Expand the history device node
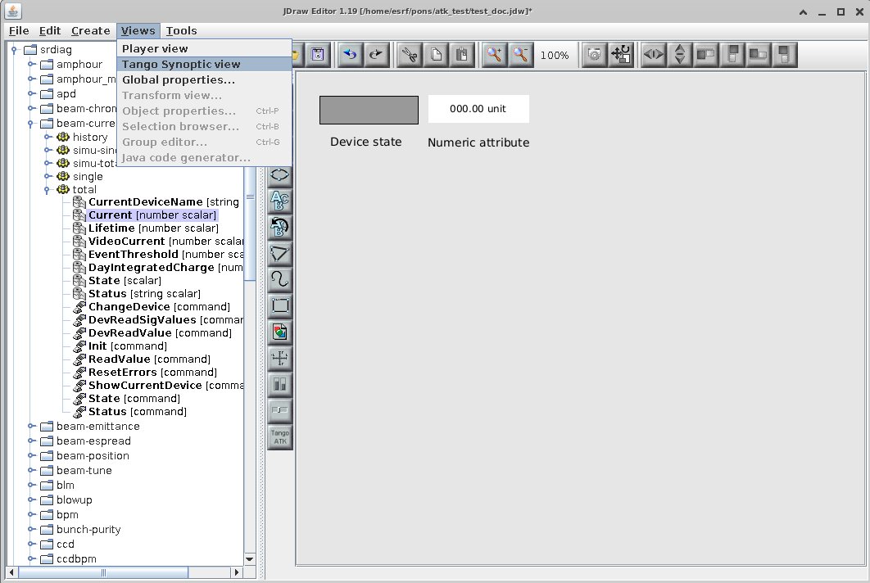Screen dimensions: 870x583 point(48,137)
